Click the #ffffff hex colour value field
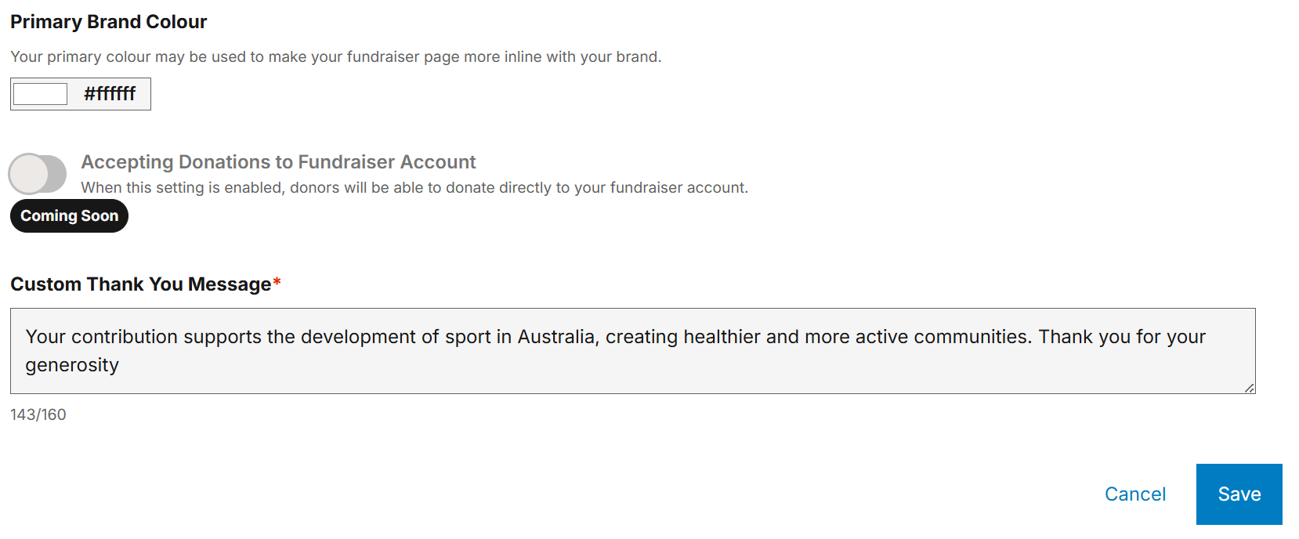 tap(110, 94)
